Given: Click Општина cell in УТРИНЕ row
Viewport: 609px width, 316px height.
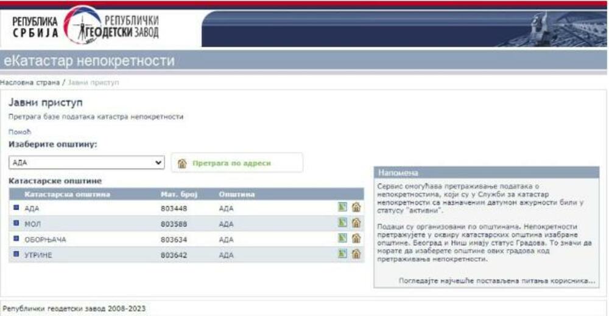Looking at the screenshot, I should click(x=226, y=255).
